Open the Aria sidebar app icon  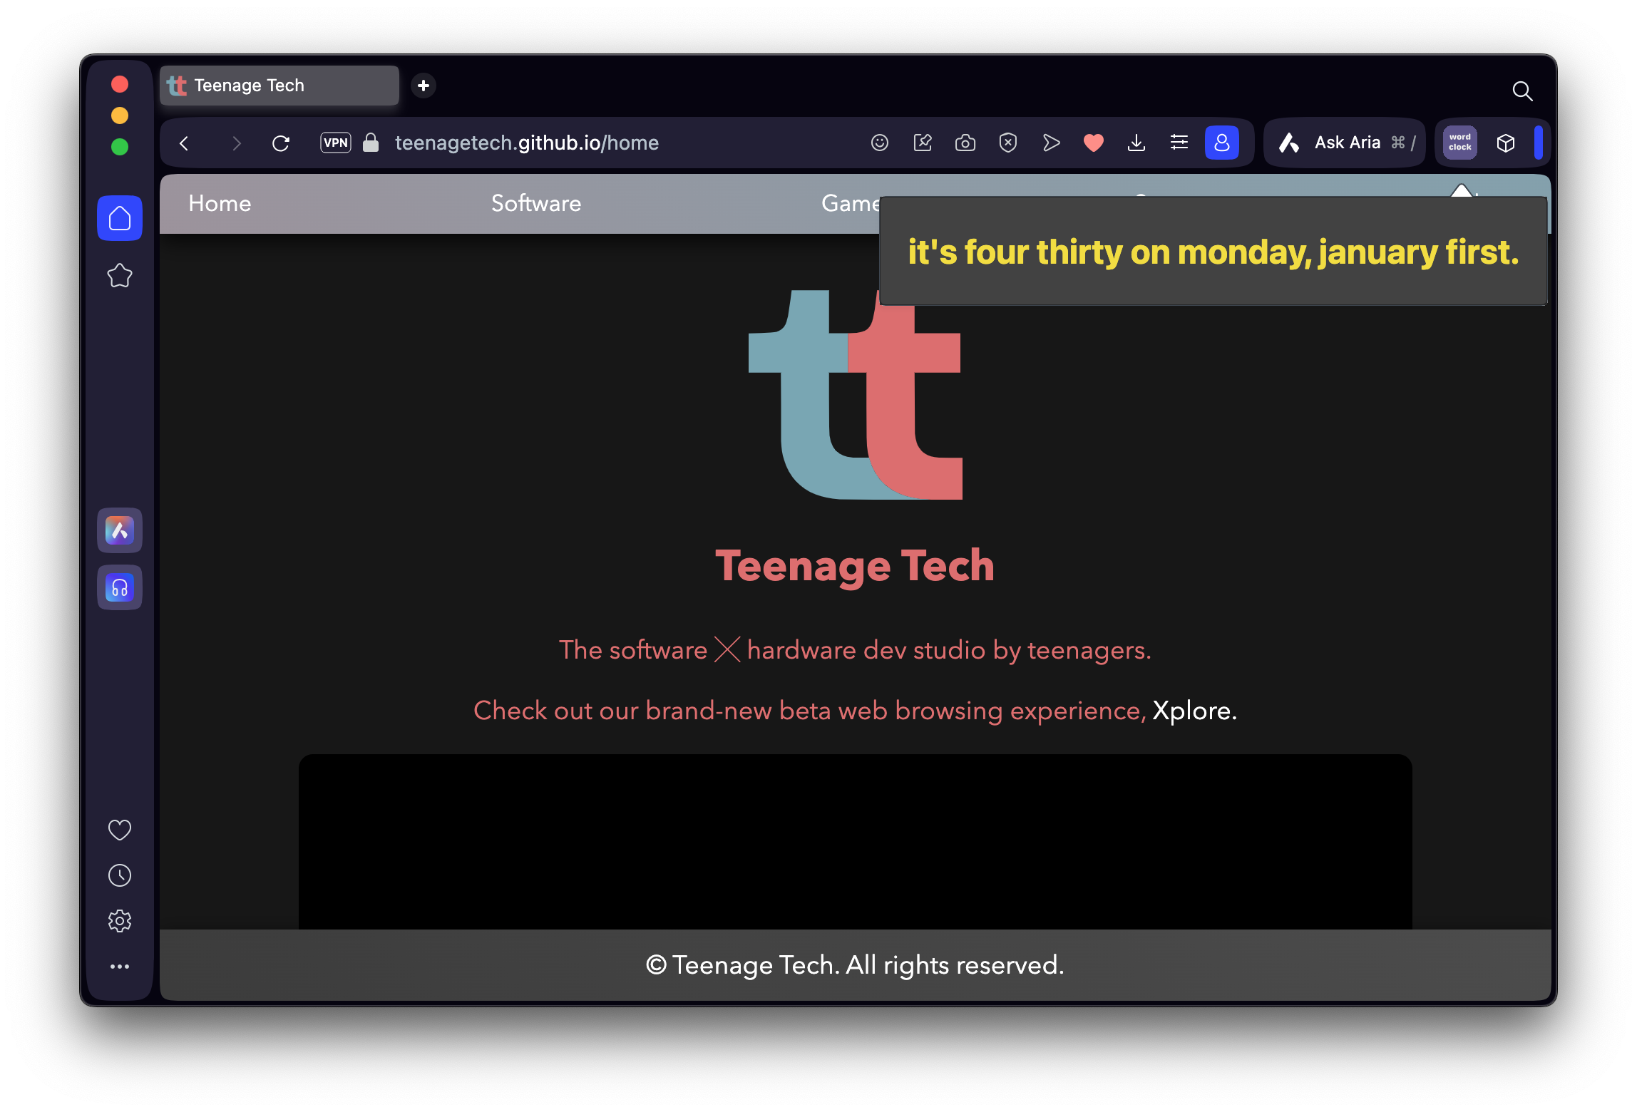tap(120, 530)
